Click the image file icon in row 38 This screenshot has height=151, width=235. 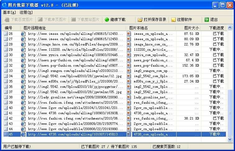click(x=129, y=97)
